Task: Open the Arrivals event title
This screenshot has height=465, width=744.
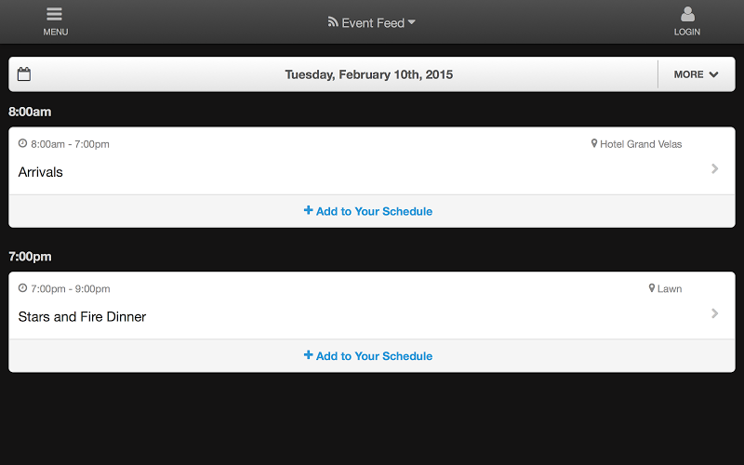Action: pos(40,172)
